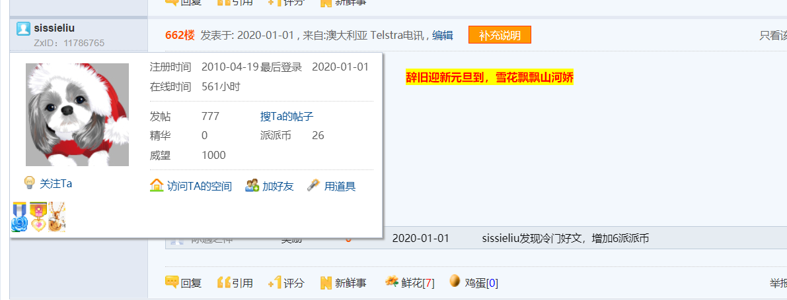Click the 评分 plus-one icon at bottom

point(274,282)
